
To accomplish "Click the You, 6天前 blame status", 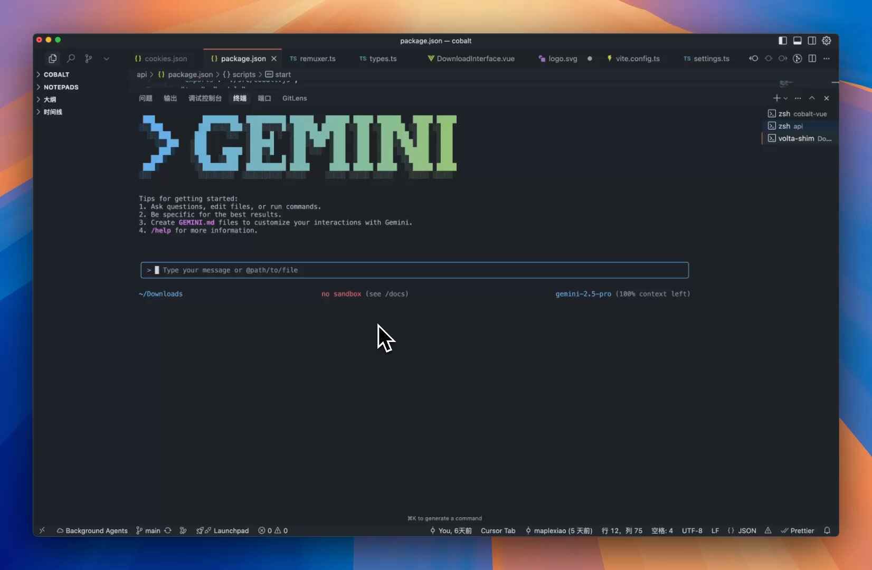I will (451, 530).
